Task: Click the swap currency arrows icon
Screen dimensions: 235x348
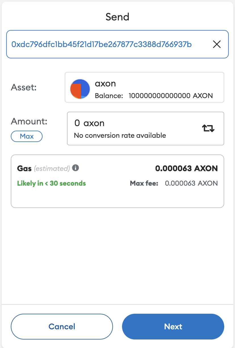Action: tap(208, 128)
